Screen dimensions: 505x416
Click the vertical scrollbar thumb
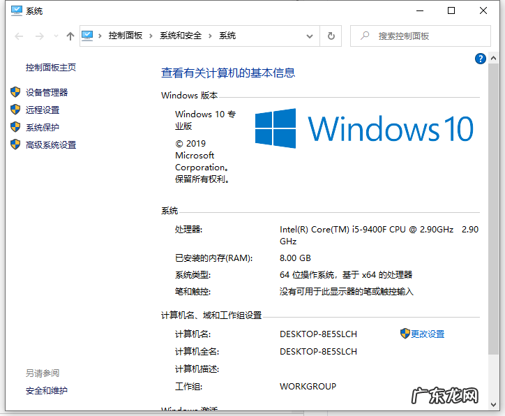click(493, 209)
